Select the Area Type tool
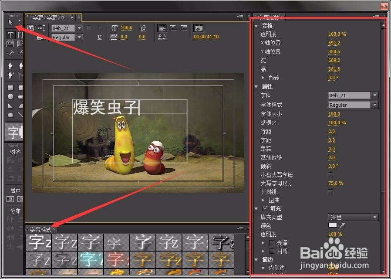The image size is (391, 279). click(x=10, y=44)
